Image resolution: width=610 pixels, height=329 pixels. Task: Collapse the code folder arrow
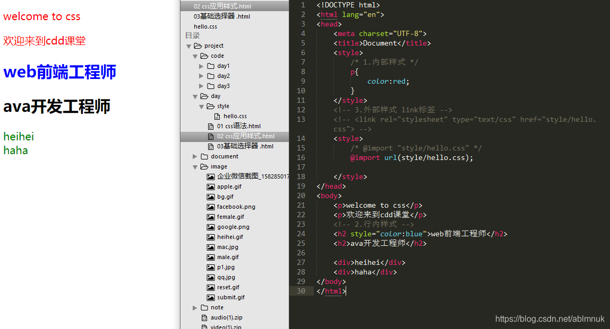coord(195,56)
